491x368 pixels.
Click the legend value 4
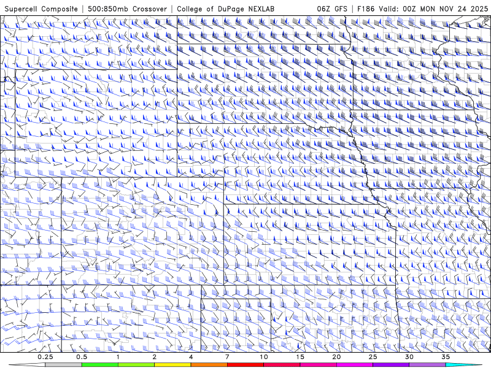(191, 357)
